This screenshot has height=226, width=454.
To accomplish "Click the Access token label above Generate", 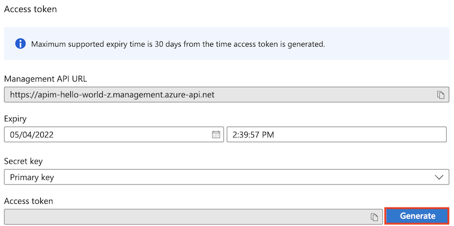I will (x=28, y=201).
